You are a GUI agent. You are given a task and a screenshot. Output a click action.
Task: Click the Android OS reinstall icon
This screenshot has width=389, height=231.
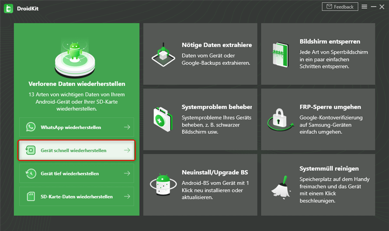tap(163, 185)
